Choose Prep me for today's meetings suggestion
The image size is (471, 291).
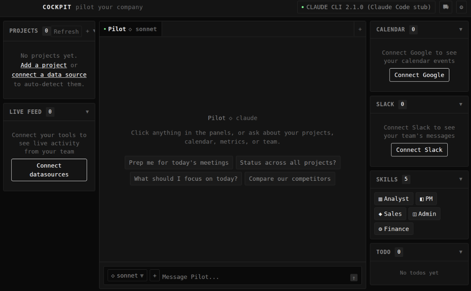pos(179,163)
